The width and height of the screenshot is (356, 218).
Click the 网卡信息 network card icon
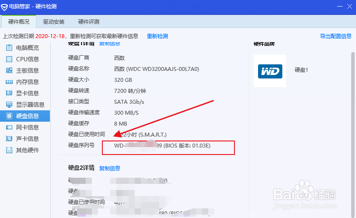(9, 127)
